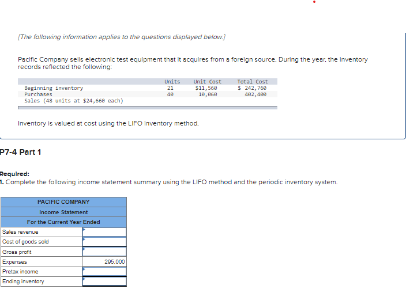Click the Sales revenue input field
406x289 pixels.
tap(104, 232)
